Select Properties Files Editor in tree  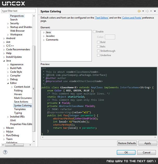21,124
